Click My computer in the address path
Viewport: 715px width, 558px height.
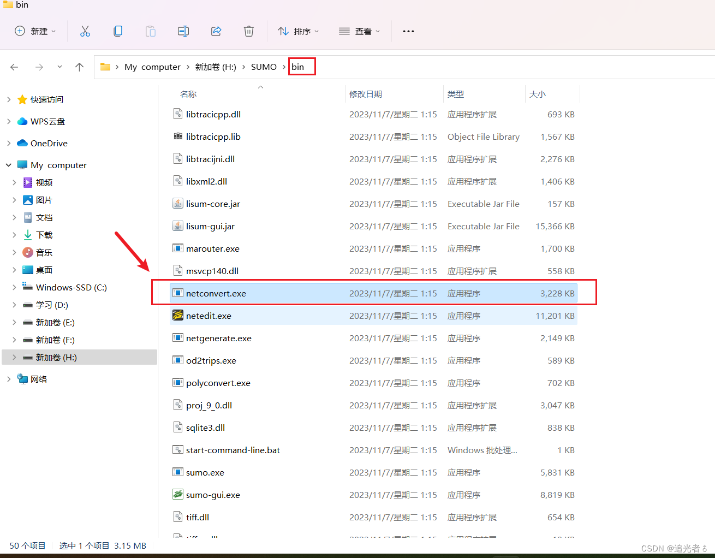152,67
